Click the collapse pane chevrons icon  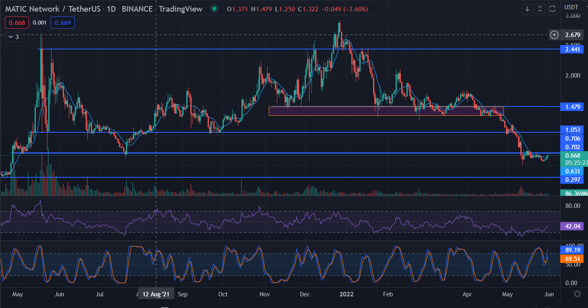pos(540,8)
